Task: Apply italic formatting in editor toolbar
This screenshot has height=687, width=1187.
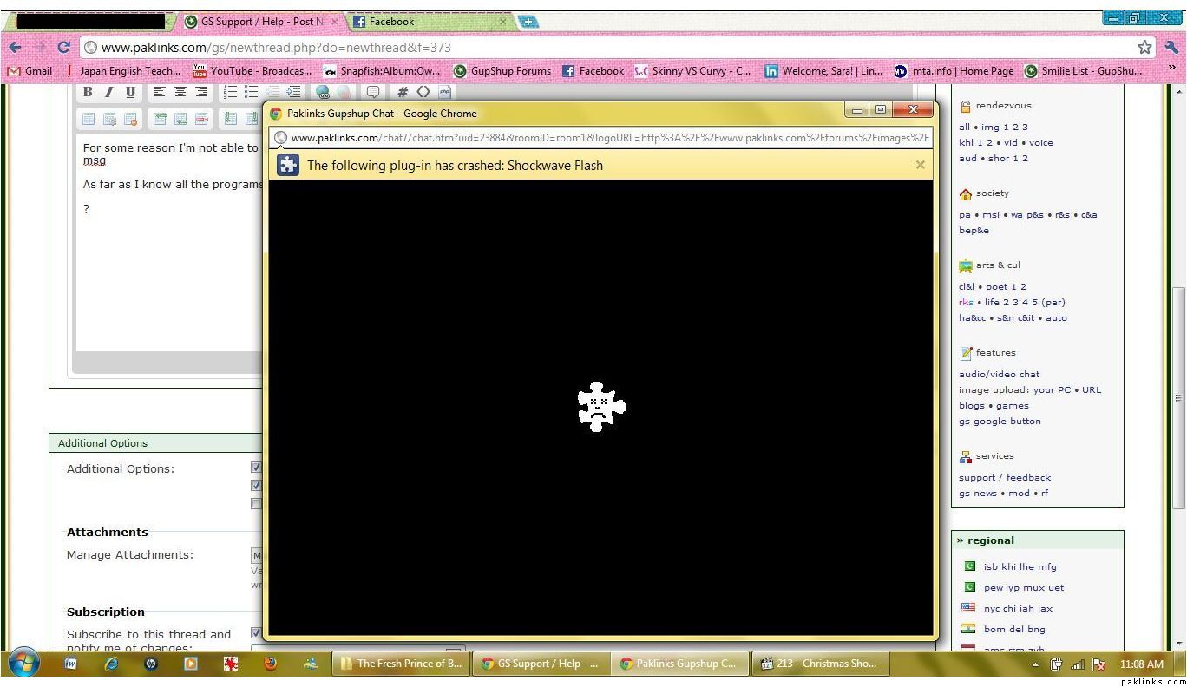Action: point(109,92)
